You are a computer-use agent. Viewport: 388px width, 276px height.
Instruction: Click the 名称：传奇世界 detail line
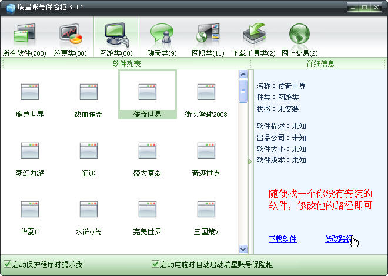(x=281, y=86)
